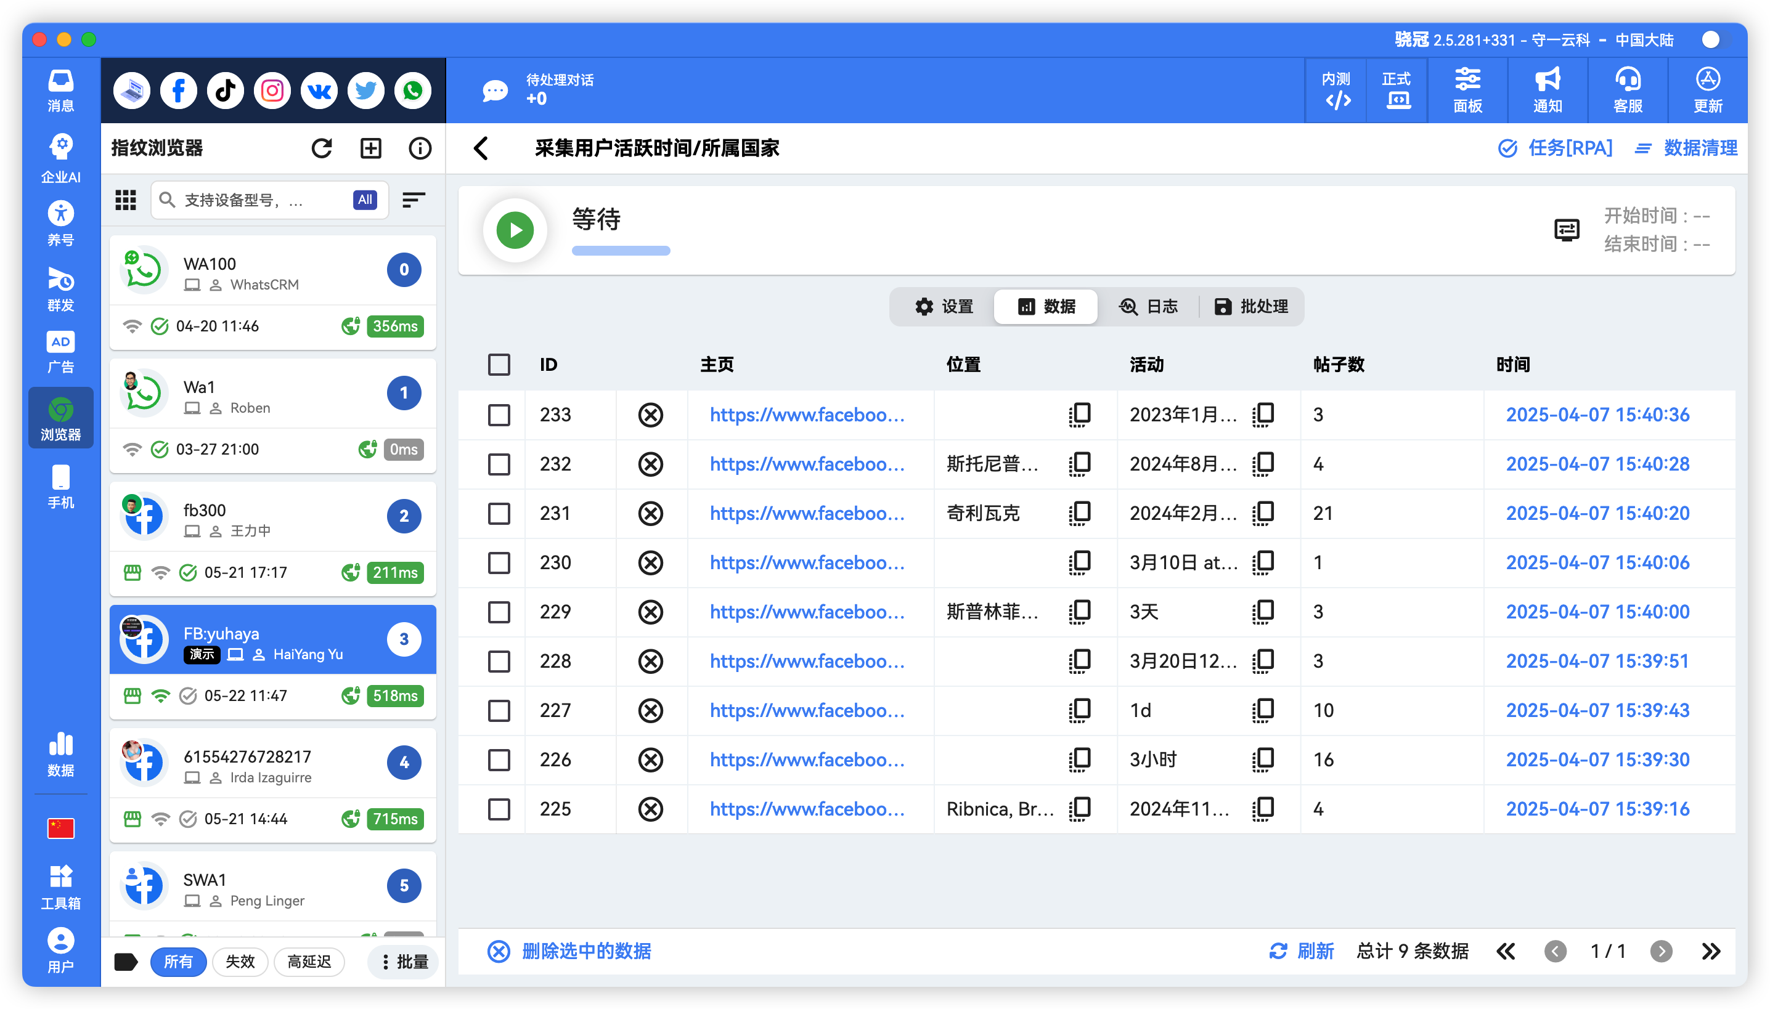The height and width of the screenshot is (1009, 1770).
Task: Go back using the left chevron near task title
Action: 481,148
